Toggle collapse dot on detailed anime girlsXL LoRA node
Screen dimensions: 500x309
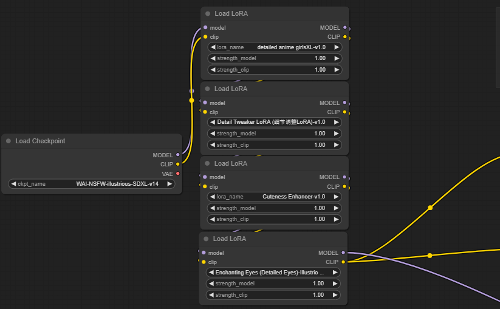pos(208,13)
